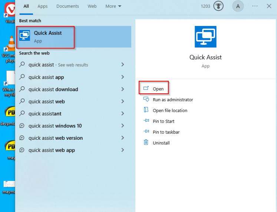Viewport: 277px width, 212px height.
Task: Click suggestion text 'quick assist web app'
Action: (x=52, y=150)
